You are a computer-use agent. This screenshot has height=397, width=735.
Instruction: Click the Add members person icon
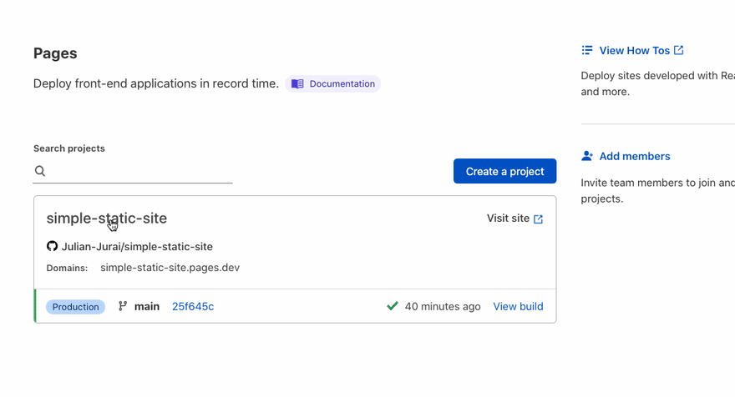[587, 156]
